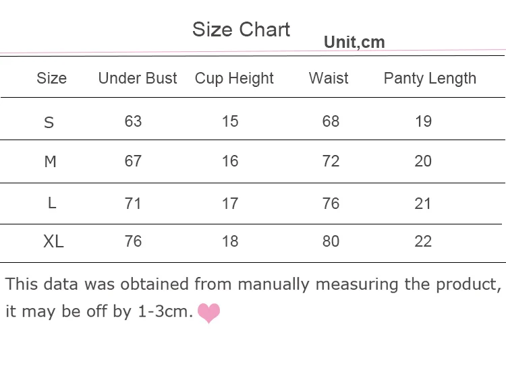Click Waist value 68
This screenshot has height=368, width=506.
click(331, 121)
